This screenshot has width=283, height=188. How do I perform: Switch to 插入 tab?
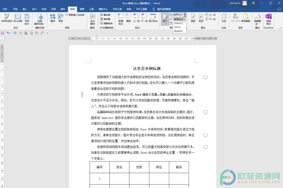tap(25, 9)
